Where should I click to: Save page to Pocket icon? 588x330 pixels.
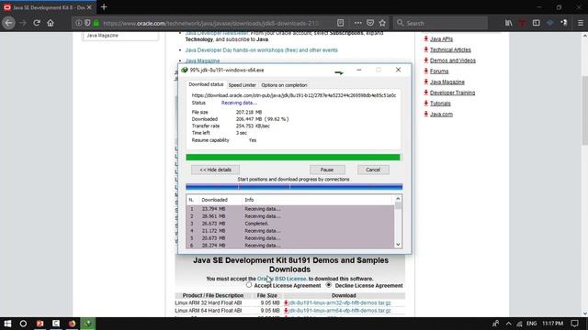coord(370,23)
